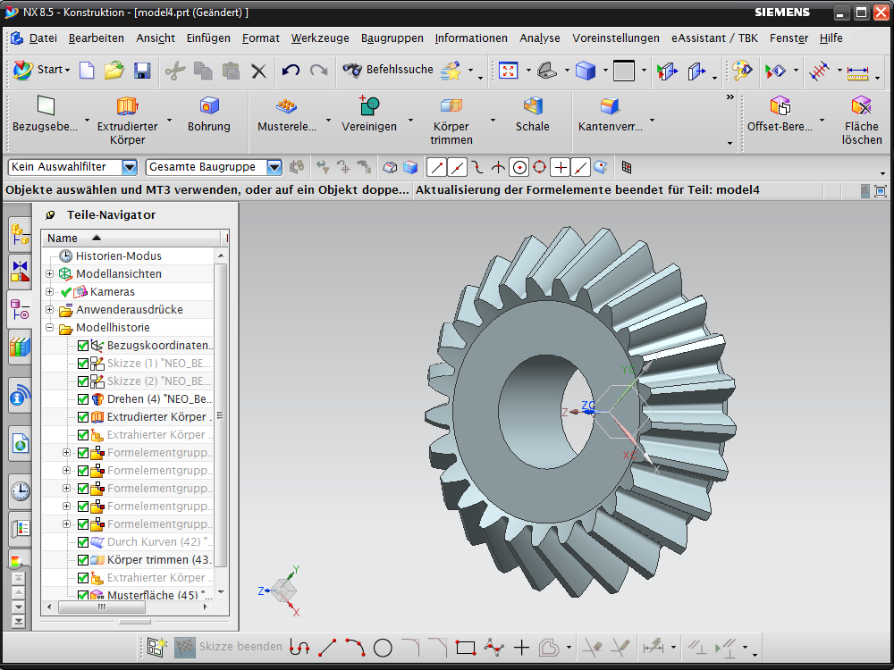Click the Name column header
The width and height of the screenshot is (894, 670).
click(x=63, y=239)
